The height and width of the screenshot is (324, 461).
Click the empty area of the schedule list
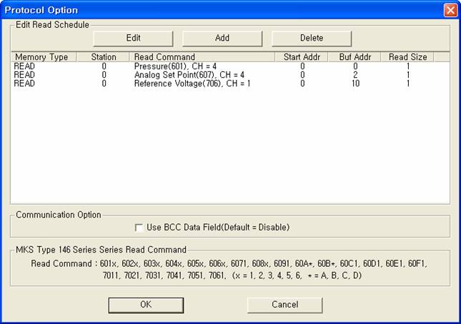(229, 150)
